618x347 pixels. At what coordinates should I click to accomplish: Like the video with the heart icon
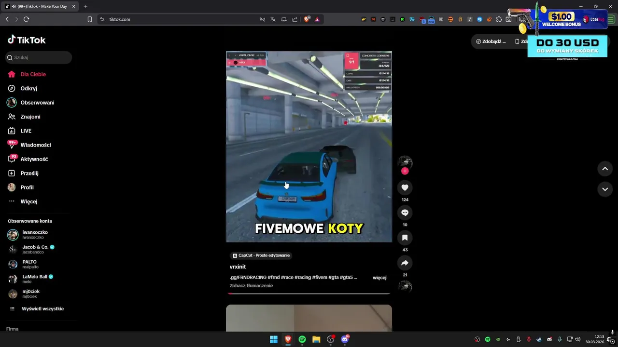(x=405, y=187)
